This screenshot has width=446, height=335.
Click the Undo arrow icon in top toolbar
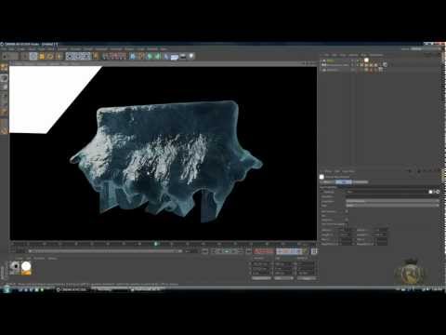(x=6, y=56)
